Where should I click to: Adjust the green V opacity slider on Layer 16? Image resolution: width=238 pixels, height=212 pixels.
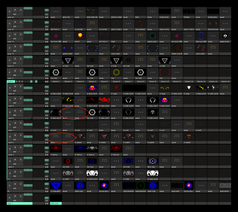point(28,8)
